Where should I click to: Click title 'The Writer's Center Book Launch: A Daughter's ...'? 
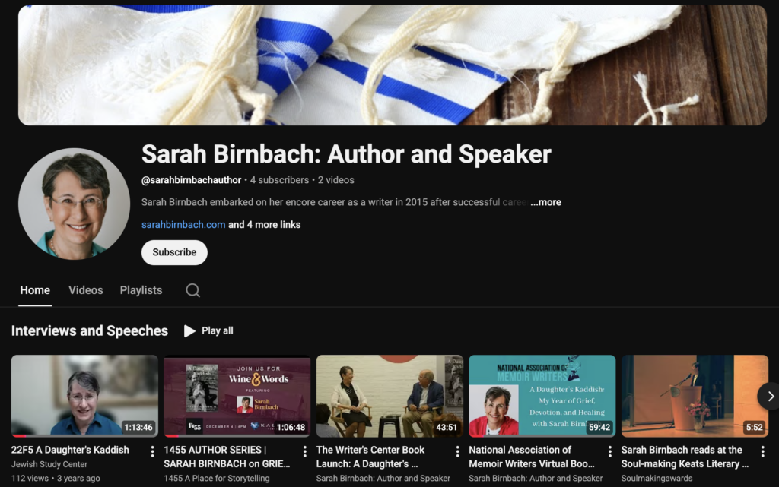coord(370,457)
